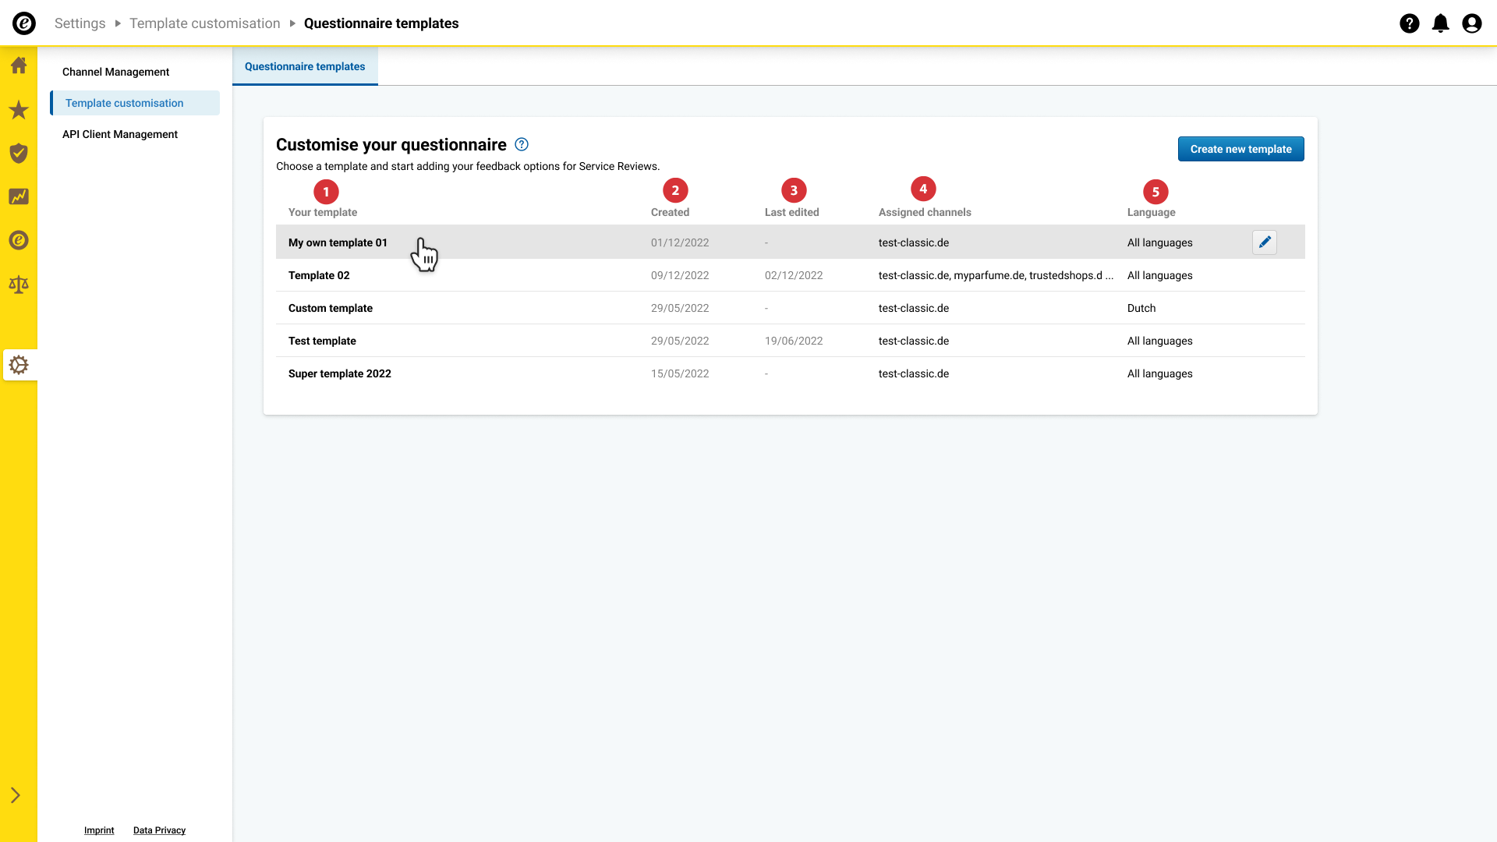Click Settings in the breadcrumb
Image resolution: width=1497 pixels, height=842 pixels.
(80, 23)
